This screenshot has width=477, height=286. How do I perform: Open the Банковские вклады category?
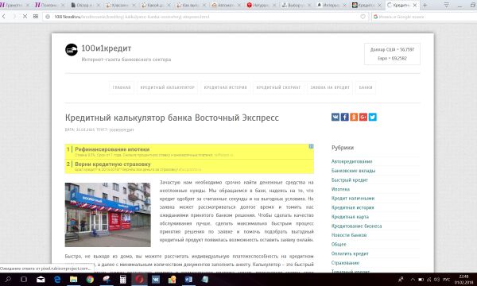tap(353, 171)
